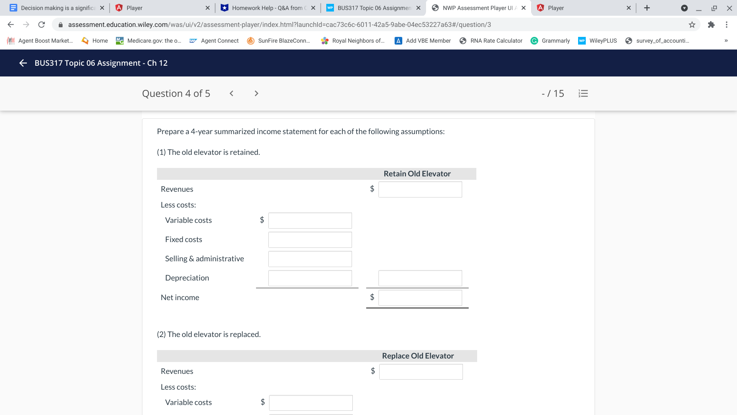Open the browser extensions puzzle icon

point(711,25)
